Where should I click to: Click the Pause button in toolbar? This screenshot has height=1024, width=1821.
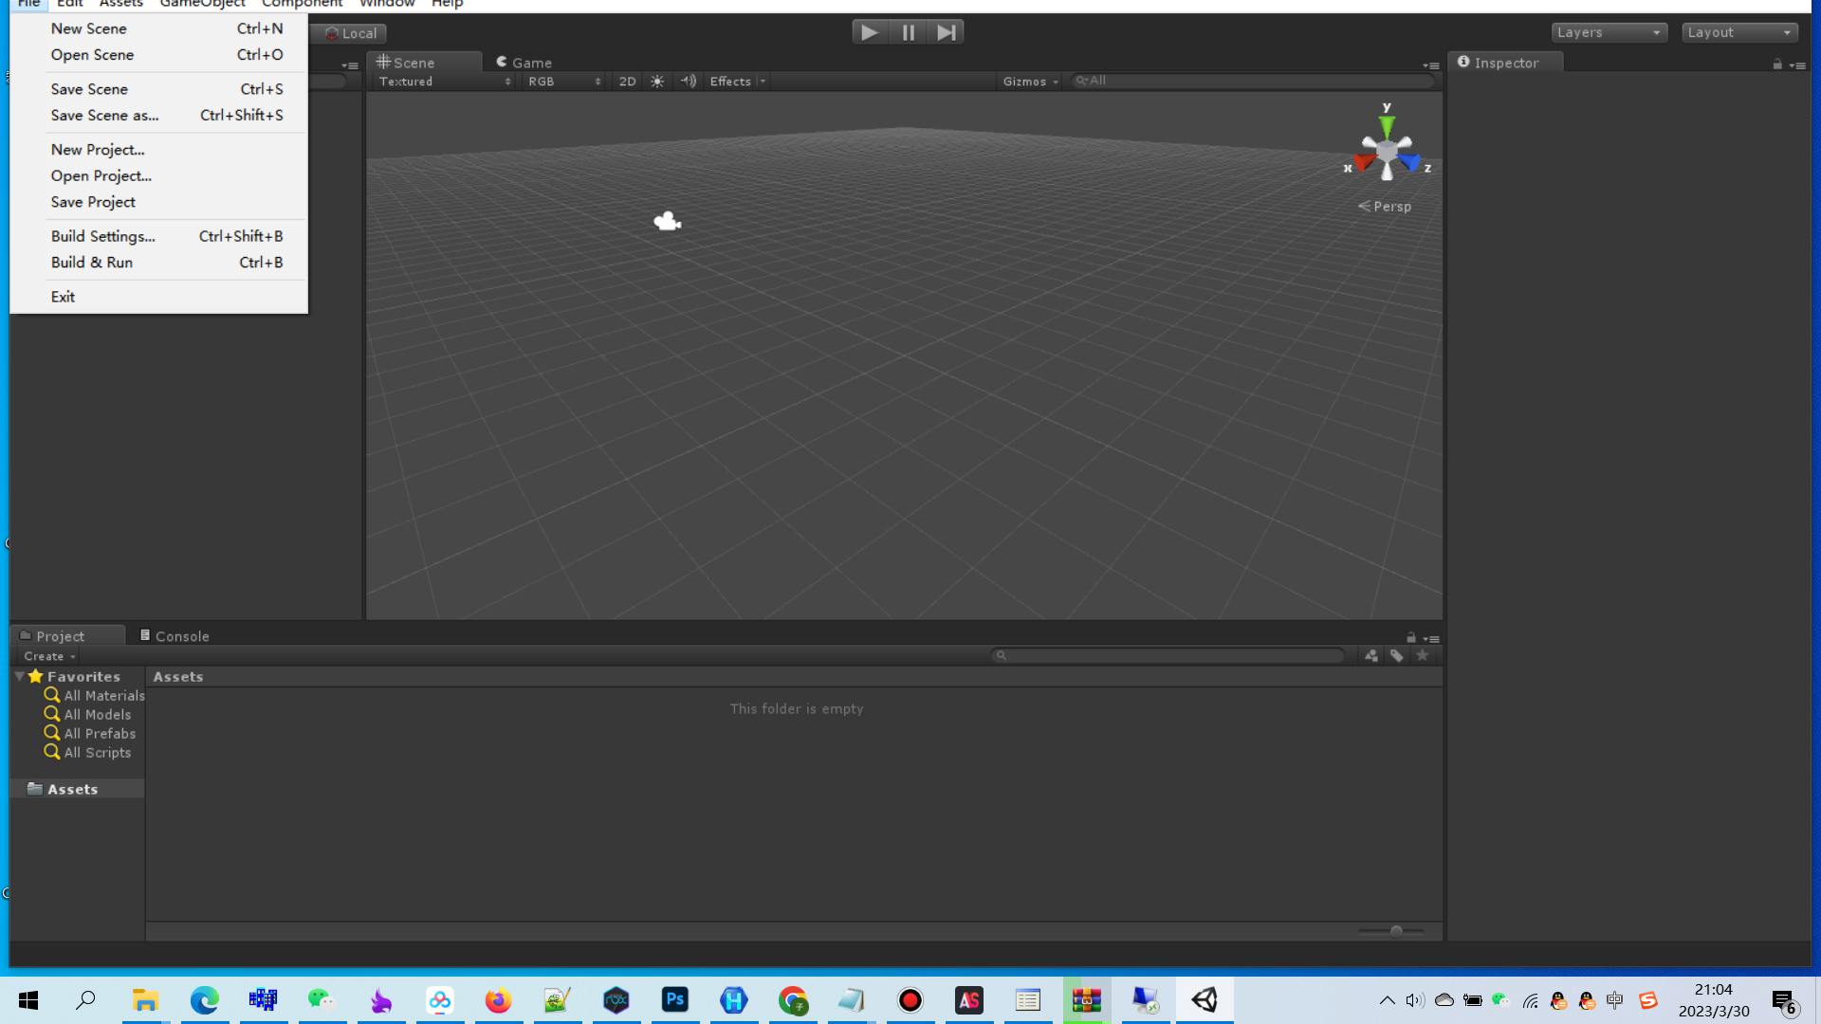tap(908, 32)
